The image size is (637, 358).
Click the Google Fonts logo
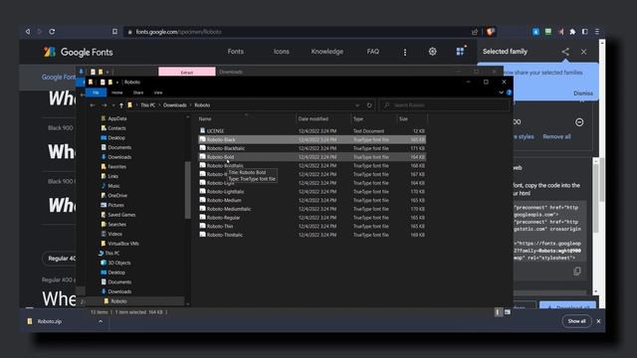(79, 52)
